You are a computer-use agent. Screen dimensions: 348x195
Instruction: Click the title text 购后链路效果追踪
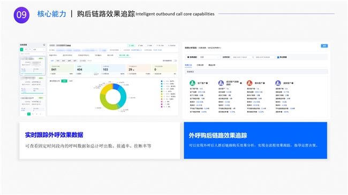pos(106,14)
